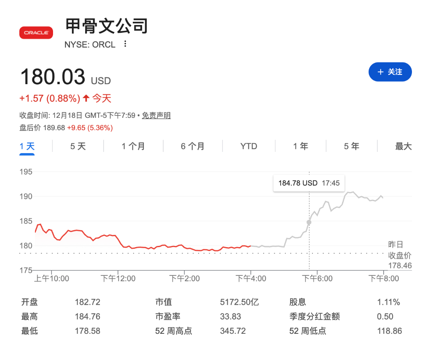Open the 1个月 chart period

tap(133, 146)
